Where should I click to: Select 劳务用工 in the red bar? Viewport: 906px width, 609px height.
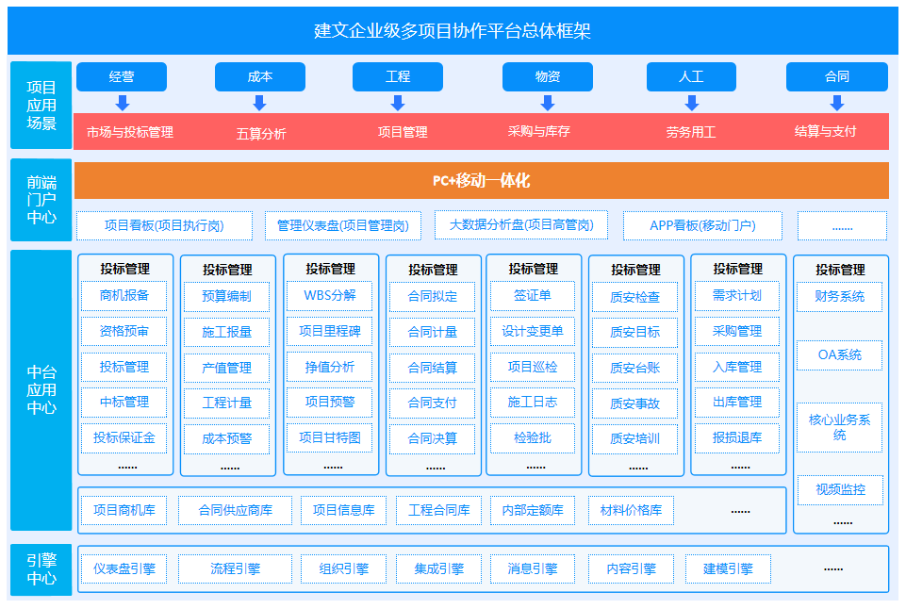coord(690,132)
